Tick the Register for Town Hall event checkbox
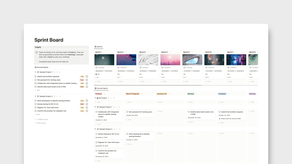 click(87, 107)
